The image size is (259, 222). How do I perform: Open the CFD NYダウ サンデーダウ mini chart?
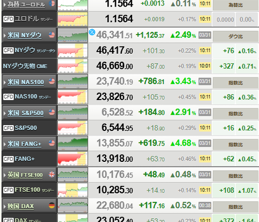pyautogui.click(x=73, y=50)
